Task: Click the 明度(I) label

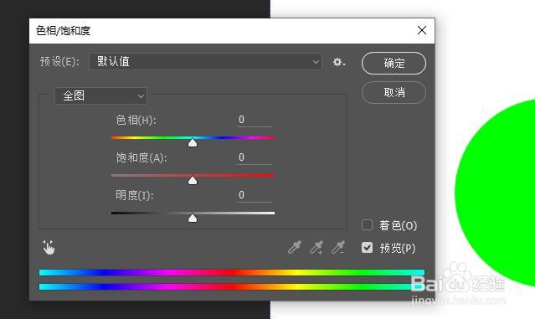Action: click(135, 195)
